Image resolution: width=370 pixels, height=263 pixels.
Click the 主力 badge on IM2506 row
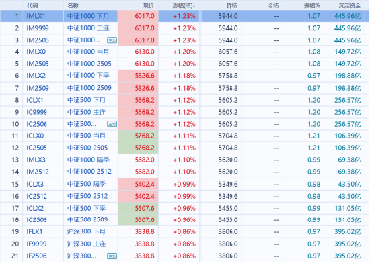(x=112, y=40)
